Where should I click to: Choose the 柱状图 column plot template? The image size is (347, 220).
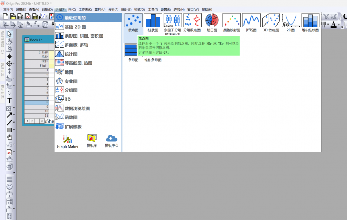click(153, 22)
